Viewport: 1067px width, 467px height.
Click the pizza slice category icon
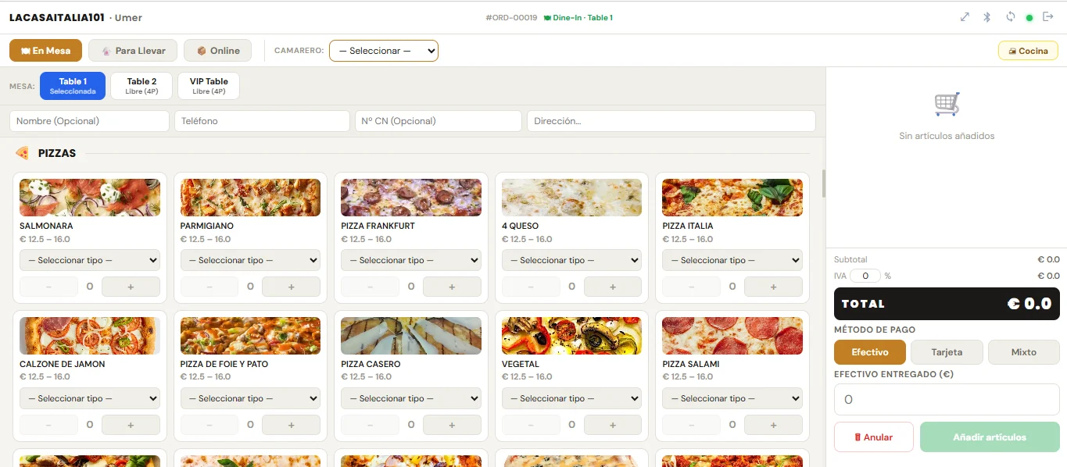coord(23,153)
